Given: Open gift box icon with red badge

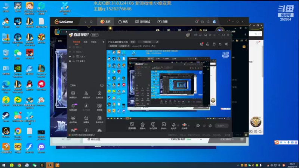Looking at the screenshot, I should pos(202,44).
